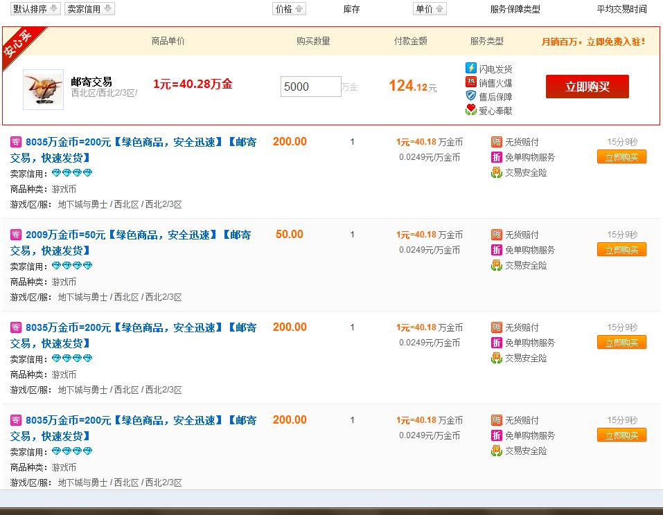Click the 折 badge beside 免单购物服务
Viewport: 663px width, 515px height.
point(496,158)
